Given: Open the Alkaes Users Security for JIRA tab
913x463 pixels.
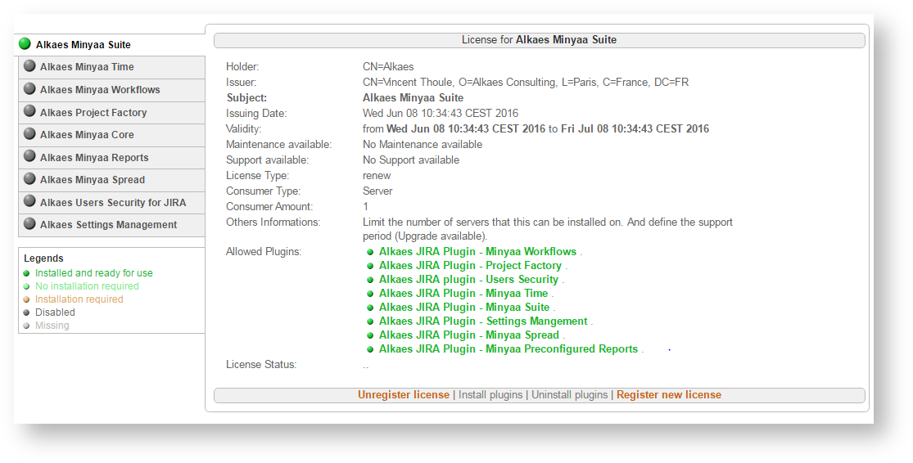Looking at the screenshot, I should (112, 202).
